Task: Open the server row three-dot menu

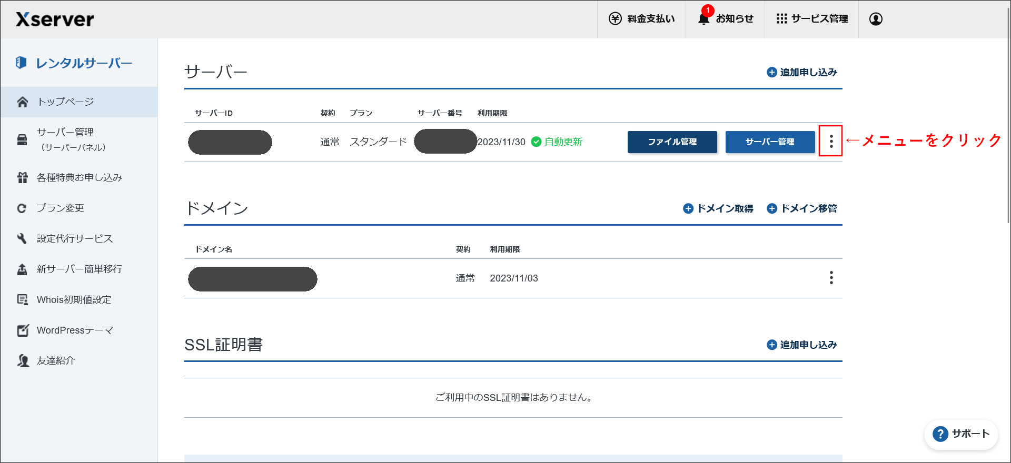Action: (831, 141)
